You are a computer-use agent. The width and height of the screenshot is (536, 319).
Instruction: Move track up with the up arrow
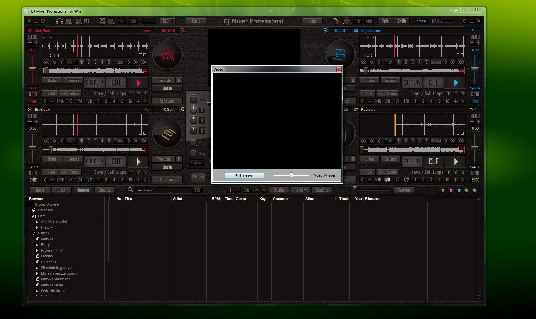[x=257, y=190]
